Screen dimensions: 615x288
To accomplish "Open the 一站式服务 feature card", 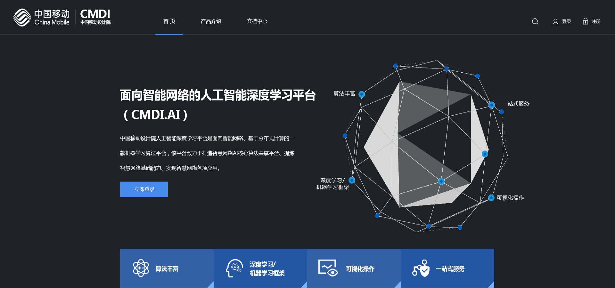I will 447,268.
